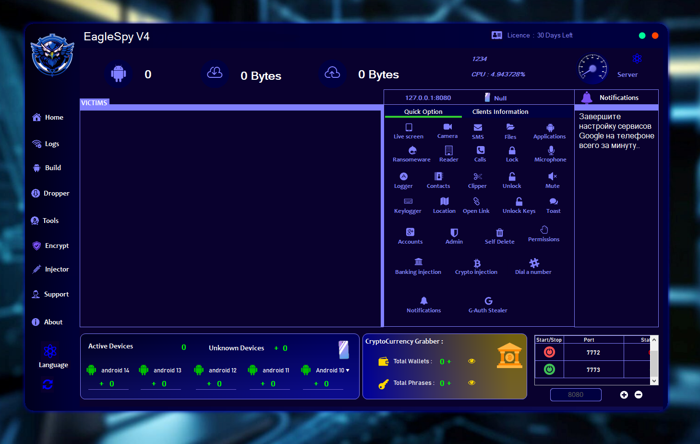Select the Open Link option
This screenshot has width=700, height=444.
click(x=476, y=205)
